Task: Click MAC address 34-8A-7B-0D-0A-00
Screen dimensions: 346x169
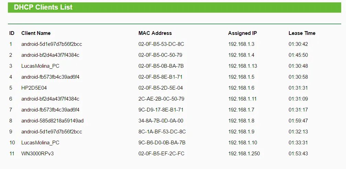Action: click(x=161, y=121)
